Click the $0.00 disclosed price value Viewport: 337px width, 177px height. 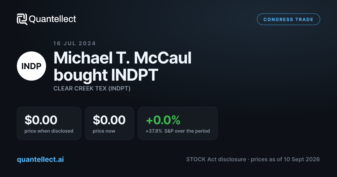[x=41, y=120]
